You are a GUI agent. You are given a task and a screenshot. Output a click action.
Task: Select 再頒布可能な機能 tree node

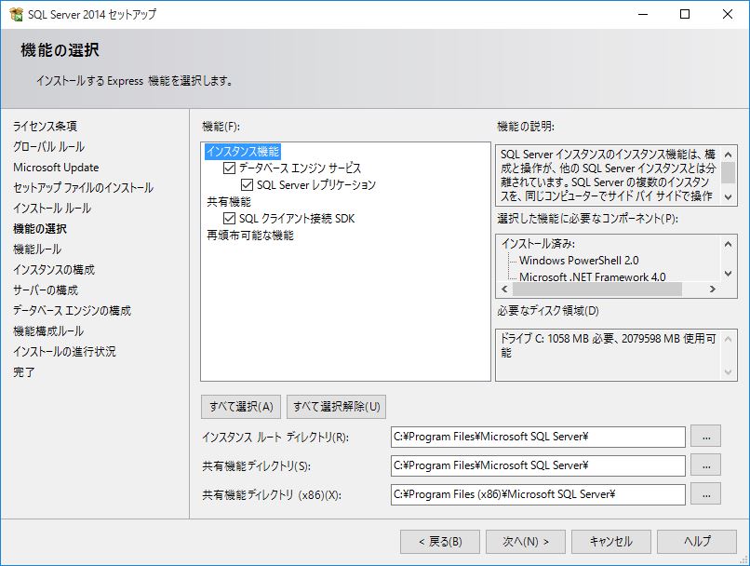click(x=250, y=236)
